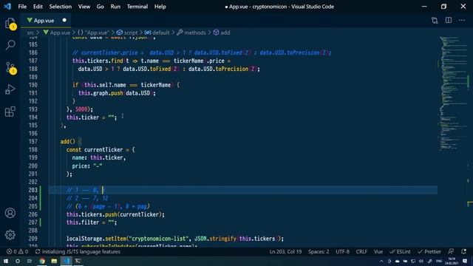Open the notifications bell in status bar
This screenshot has height=266, width=473.
(463, 251)
